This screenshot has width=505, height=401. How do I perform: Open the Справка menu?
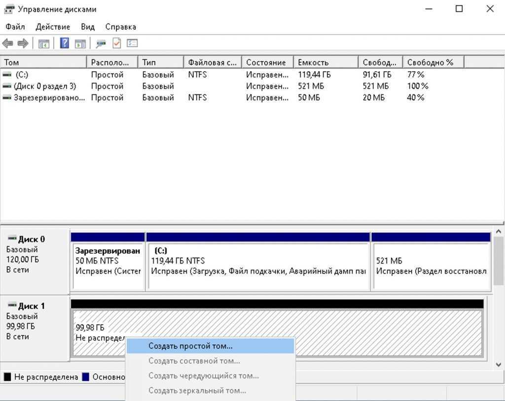coord(120,27)
